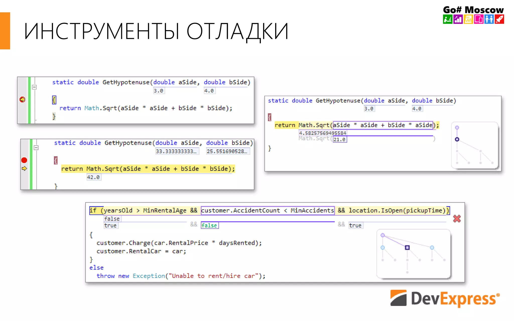Screen dimensions: 514x321
Task: Click boxed expression aSide * aSide + bSide * aSide
Action: coord(383,125)
